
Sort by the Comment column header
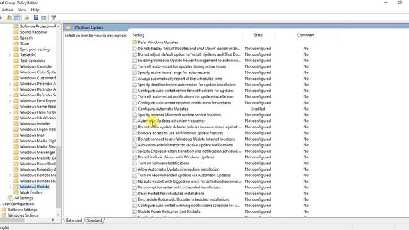305,35
